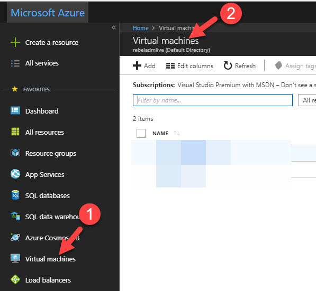
Task: Click rebeladmlive (Default Directory) subtitle
Action: pyautogui.click(x=171, y=50)
